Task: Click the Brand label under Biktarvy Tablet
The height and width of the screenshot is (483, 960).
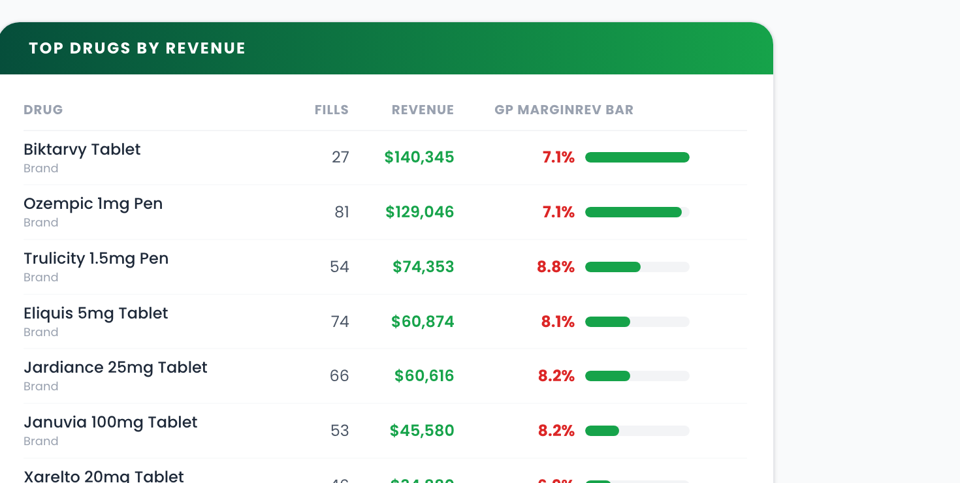Action: click(41, 168)
